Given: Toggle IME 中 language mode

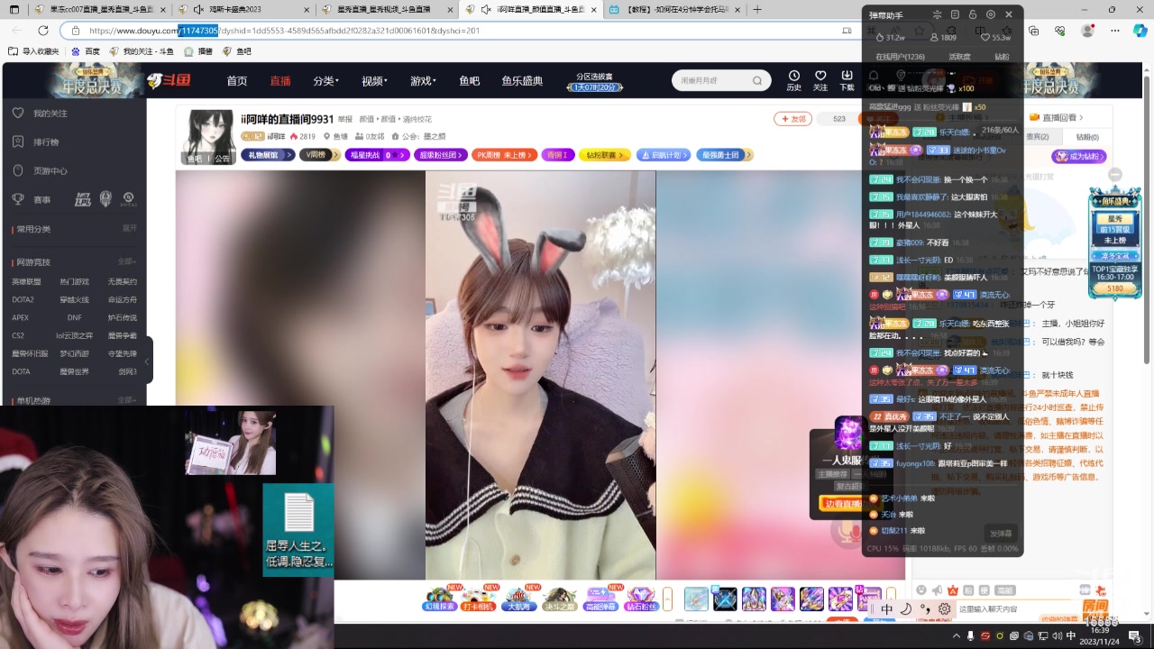Looking at the screenshot, I should coord(886,609).
